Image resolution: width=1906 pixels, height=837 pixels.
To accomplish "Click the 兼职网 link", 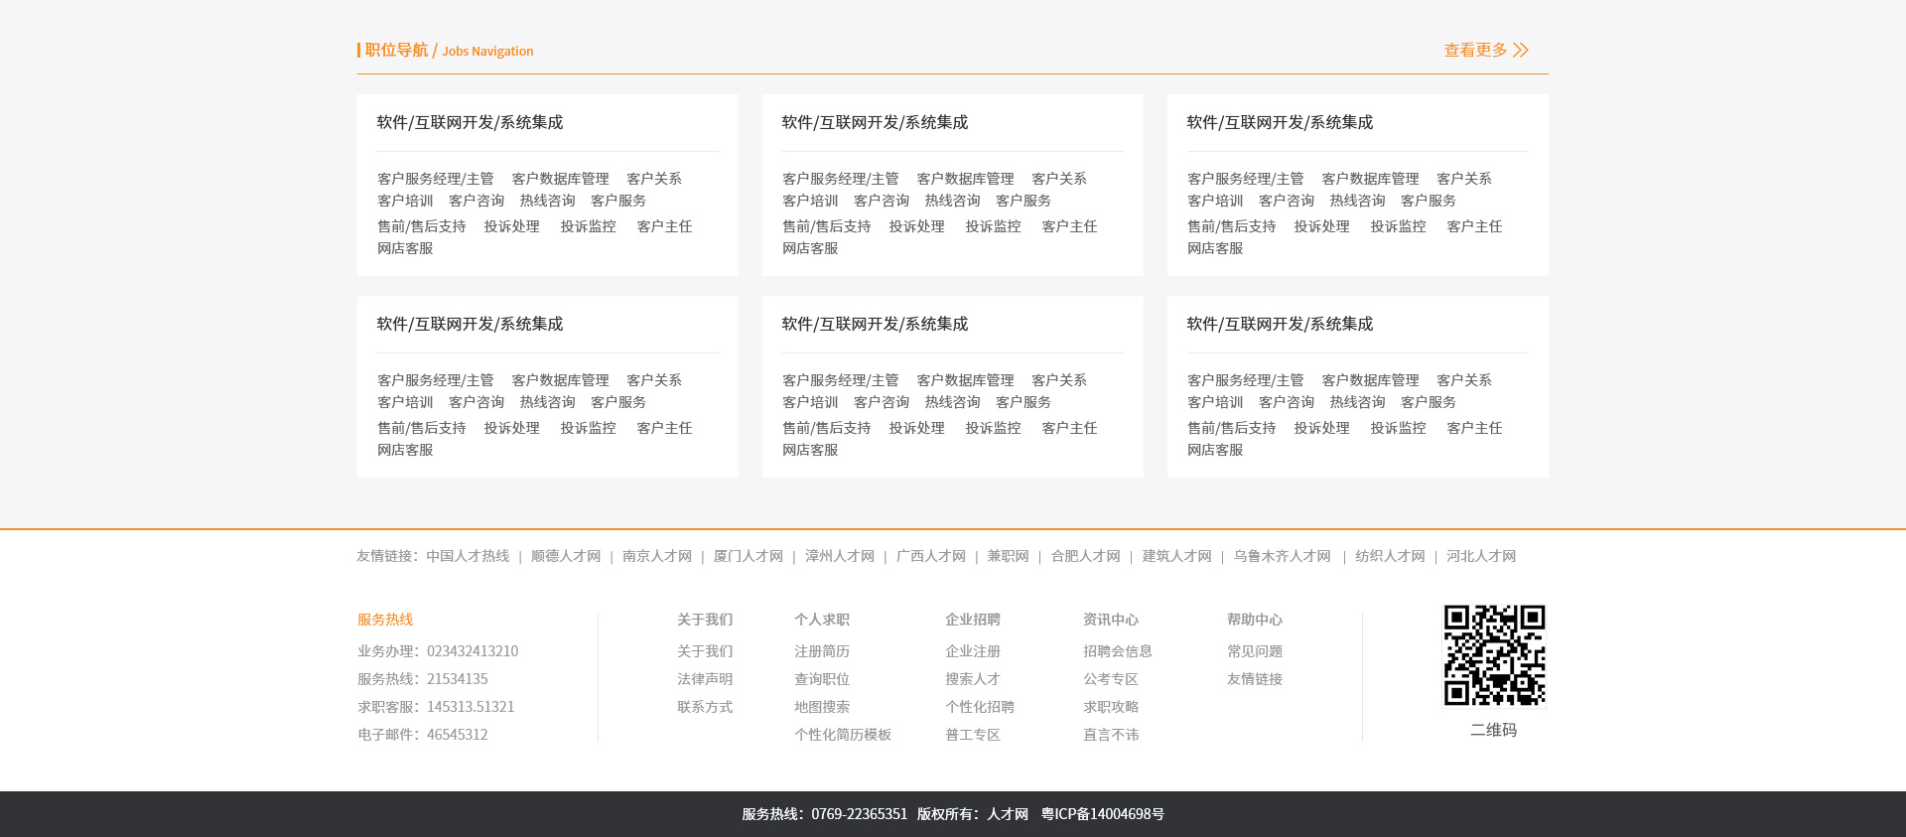I will 1008,557.
